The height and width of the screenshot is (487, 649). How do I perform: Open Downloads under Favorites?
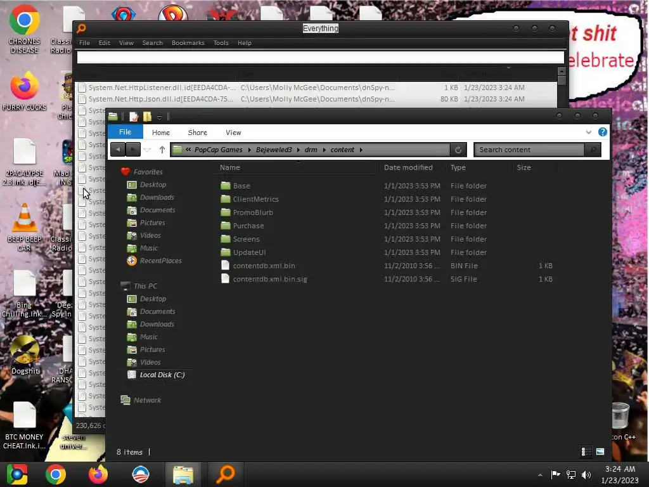point(157,197)
